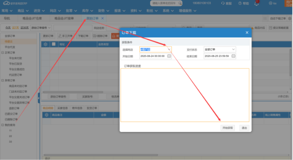The width and height of the screenshot is (293, 160).
Task: Switch to the 买家信息 tab
Action: (62, 108)
